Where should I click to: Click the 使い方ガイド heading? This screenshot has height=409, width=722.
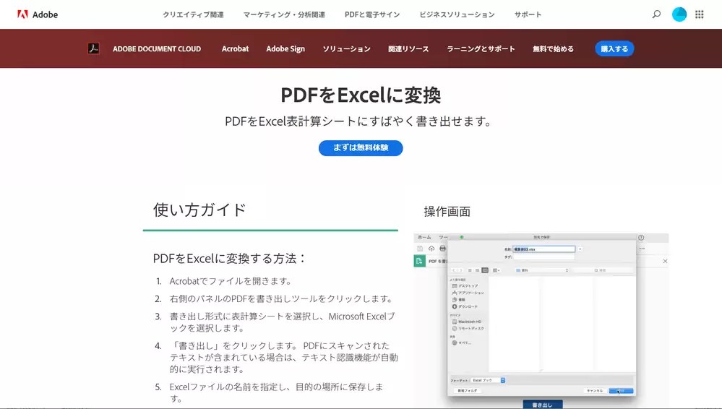coord(199,210)
